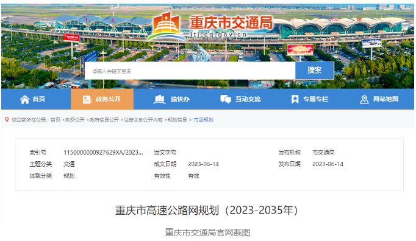The width and height of the screenshot is (416, 241).
Task: Click the 有效性 label
Action: click(x=162, y=176)
